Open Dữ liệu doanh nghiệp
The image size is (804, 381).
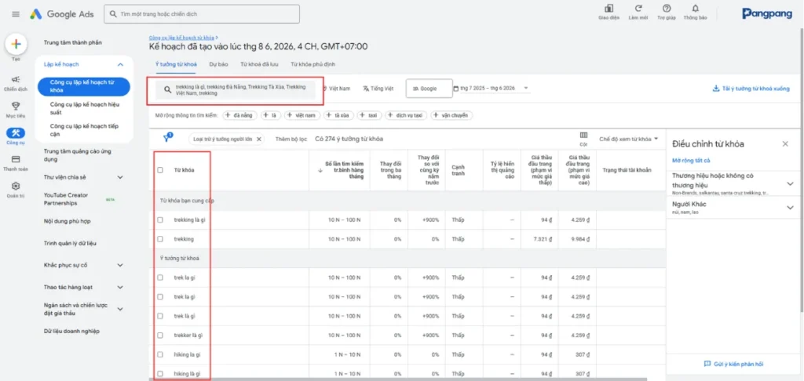71,332
